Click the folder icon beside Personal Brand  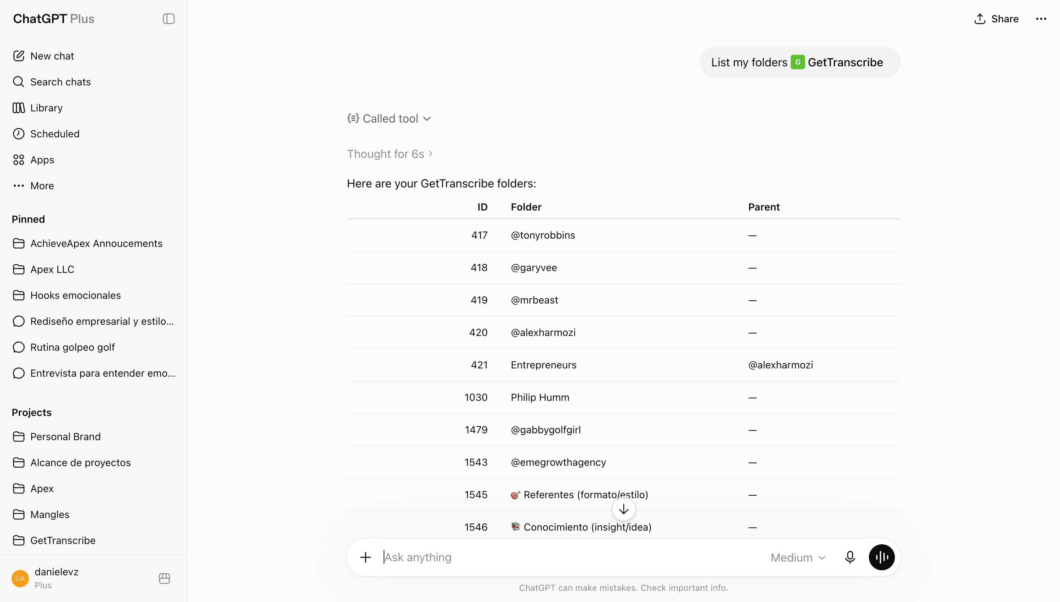click(19, 437)
